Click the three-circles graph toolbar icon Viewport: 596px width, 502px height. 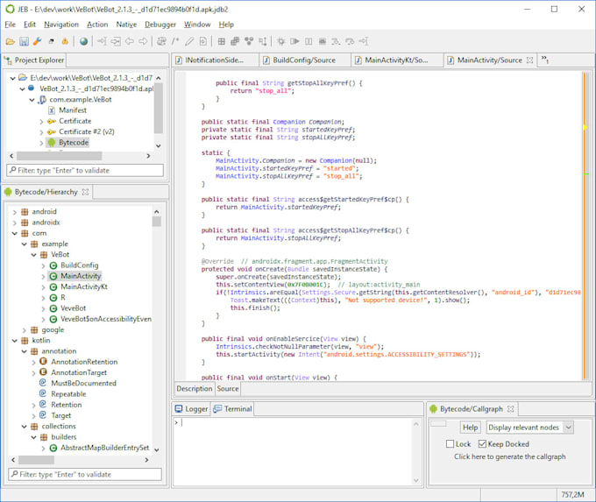tap(249, 41)
